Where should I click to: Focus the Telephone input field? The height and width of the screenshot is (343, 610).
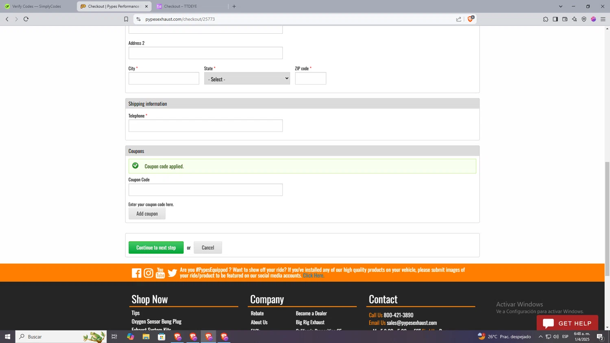tap(206, 126)
